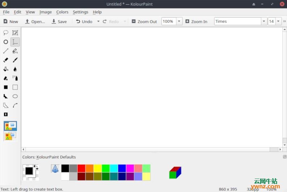Open the Help menu
The height and width of the screenshot is (192, 287).
coord(97,12)
